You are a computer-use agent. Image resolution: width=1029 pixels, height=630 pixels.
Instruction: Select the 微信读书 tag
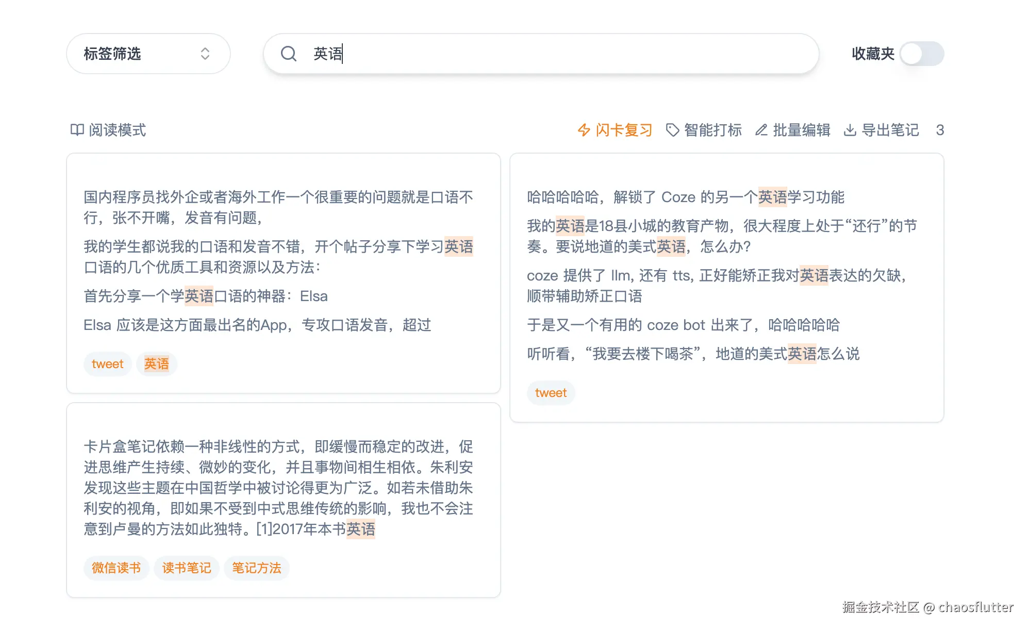click(x=116, y=568)
